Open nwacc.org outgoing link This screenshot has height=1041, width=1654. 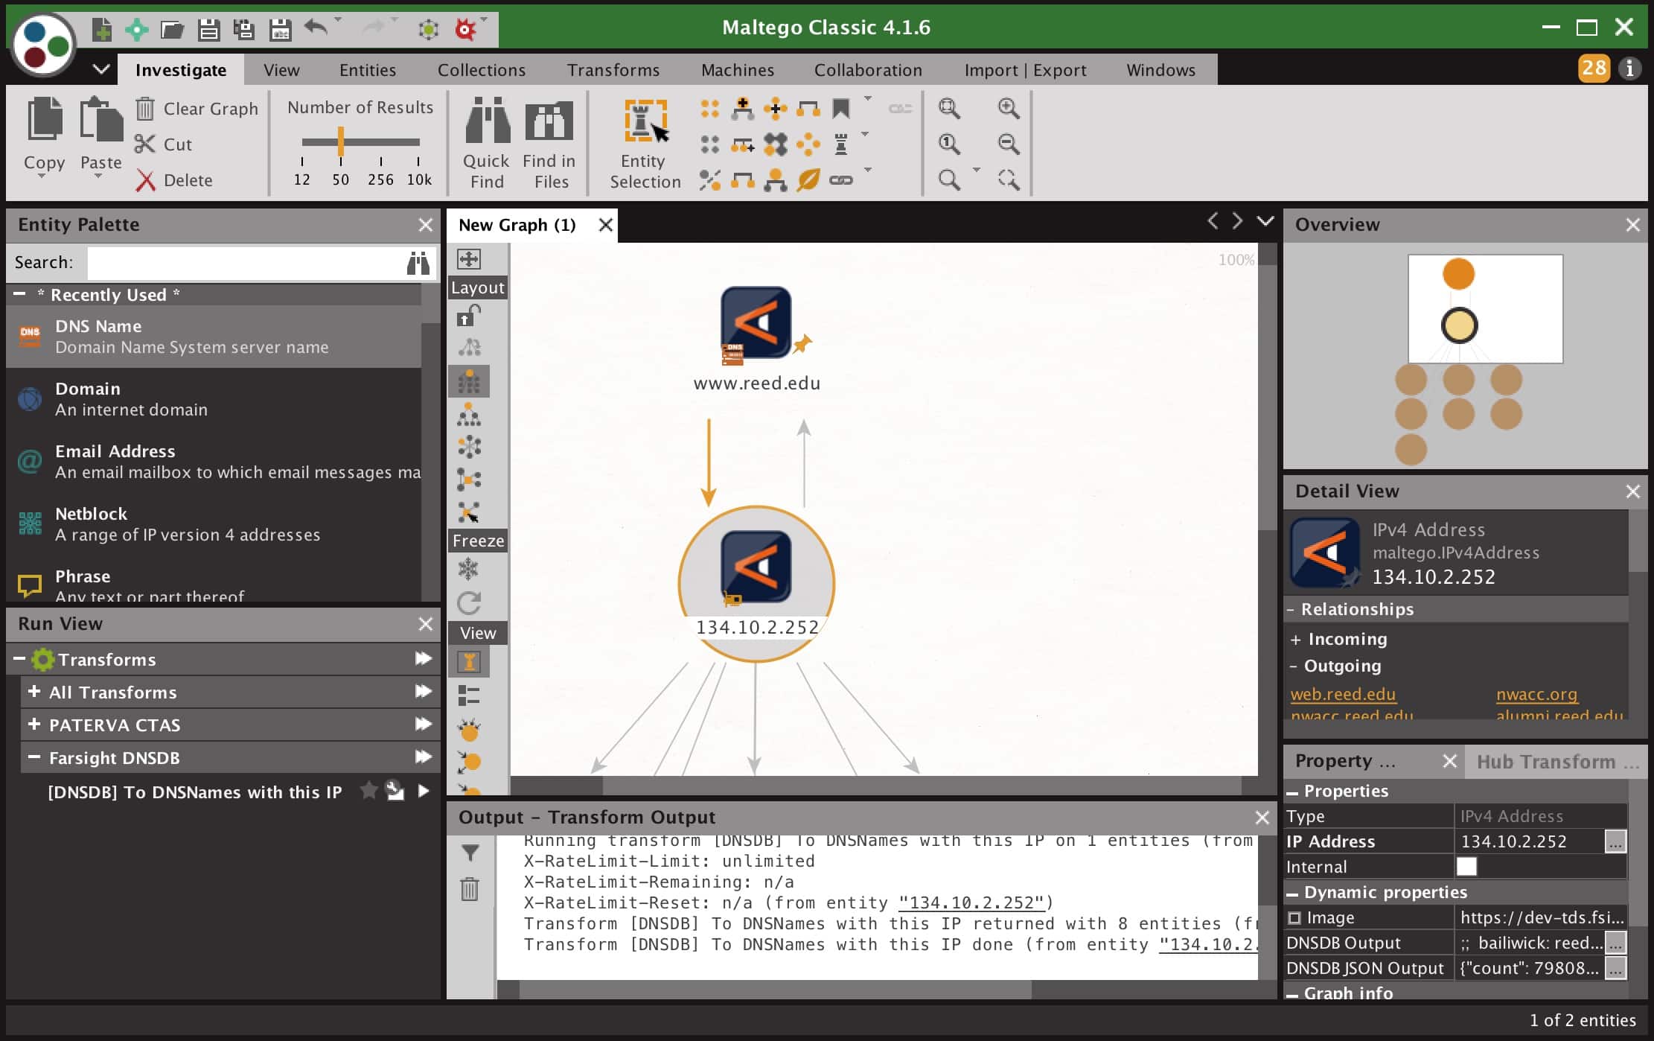click(x=1536, y=694)
